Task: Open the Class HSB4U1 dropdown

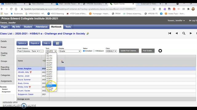Action: pyautogui.click(x=111, y=51)
